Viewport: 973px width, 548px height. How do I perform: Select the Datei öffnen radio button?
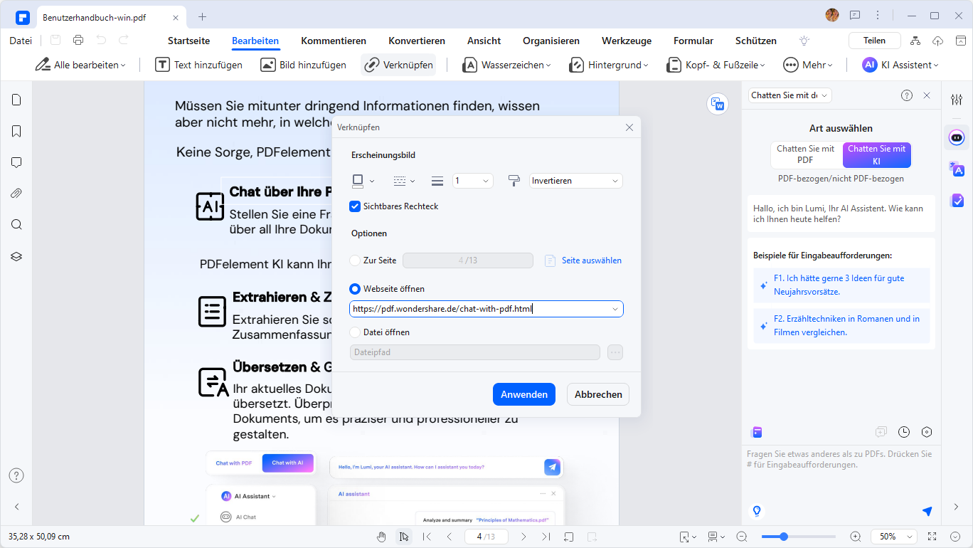click(355, 332)
